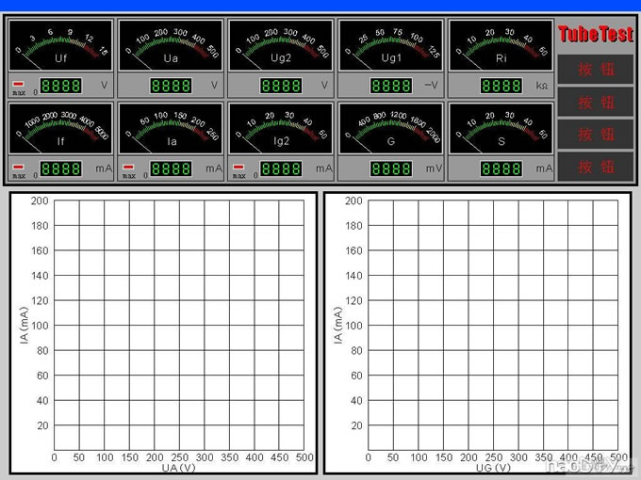The width and height of the screenshot is (641, 480).
Task: Click the Ug1 grid voltage gauge
Action: point(390,45)
